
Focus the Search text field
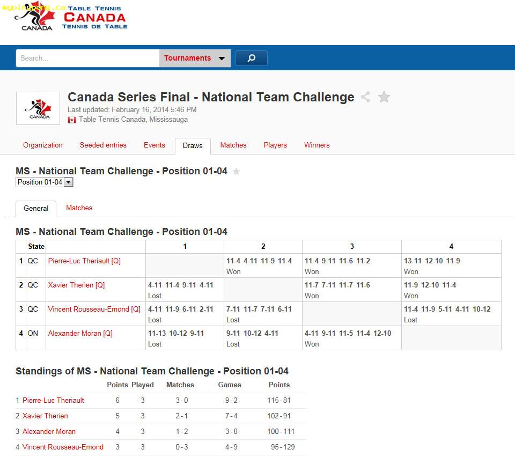pyautogui.click(x=87, y=58)
